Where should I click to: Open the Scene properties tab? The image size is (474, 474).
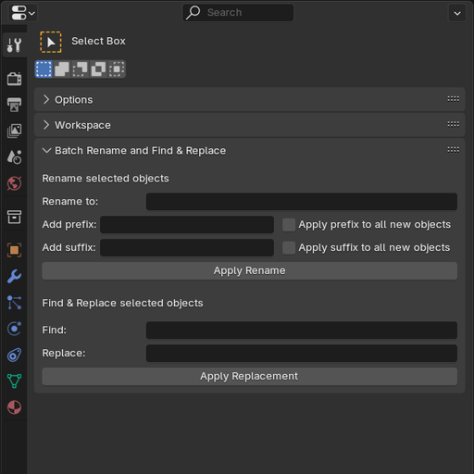click(x=14, y=156)
